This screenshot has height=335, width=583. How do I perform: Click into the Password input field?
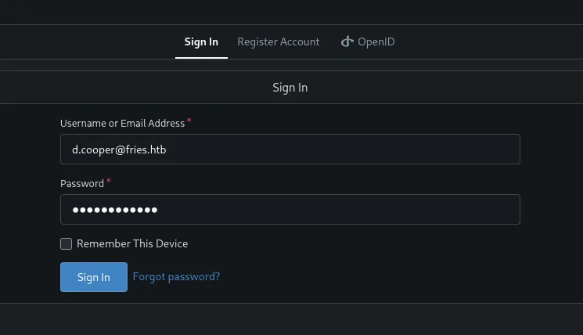290,209
